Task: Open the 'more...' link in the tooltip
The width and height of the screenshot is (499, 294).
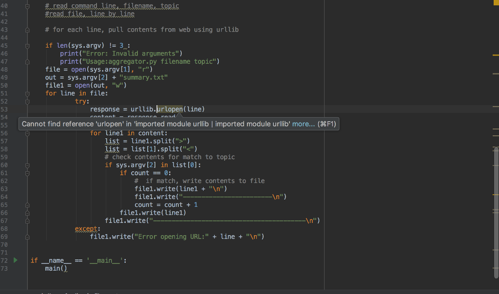Action: pyautogui.click(x=303, y=124)
